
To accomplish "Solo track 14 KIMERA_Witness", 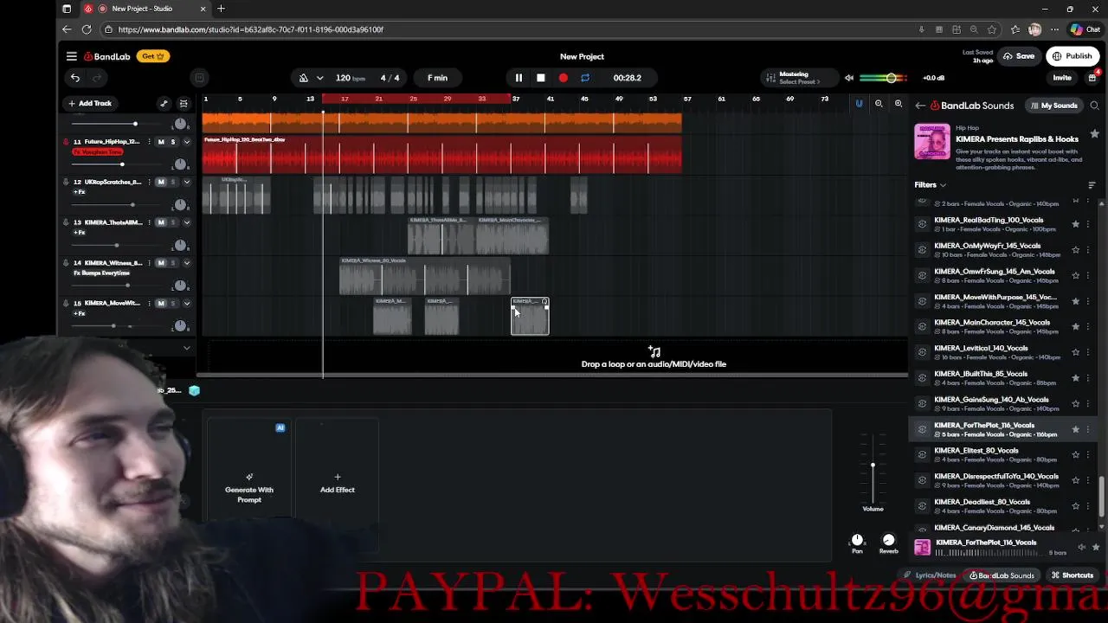I will [x=172, y=263].
